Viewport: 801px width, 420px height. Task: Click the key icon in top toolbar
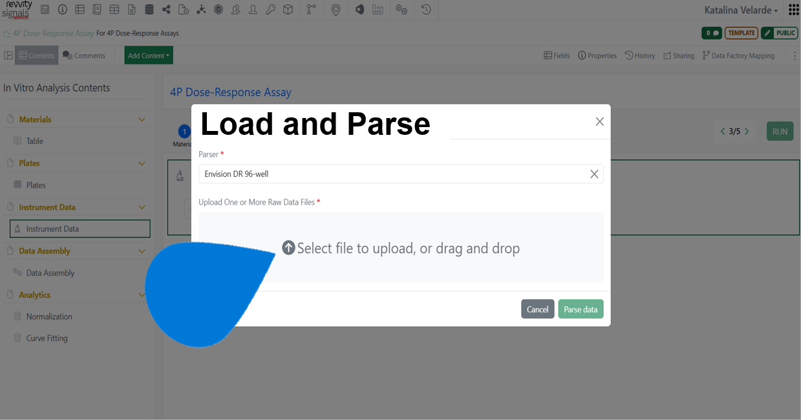270,10
